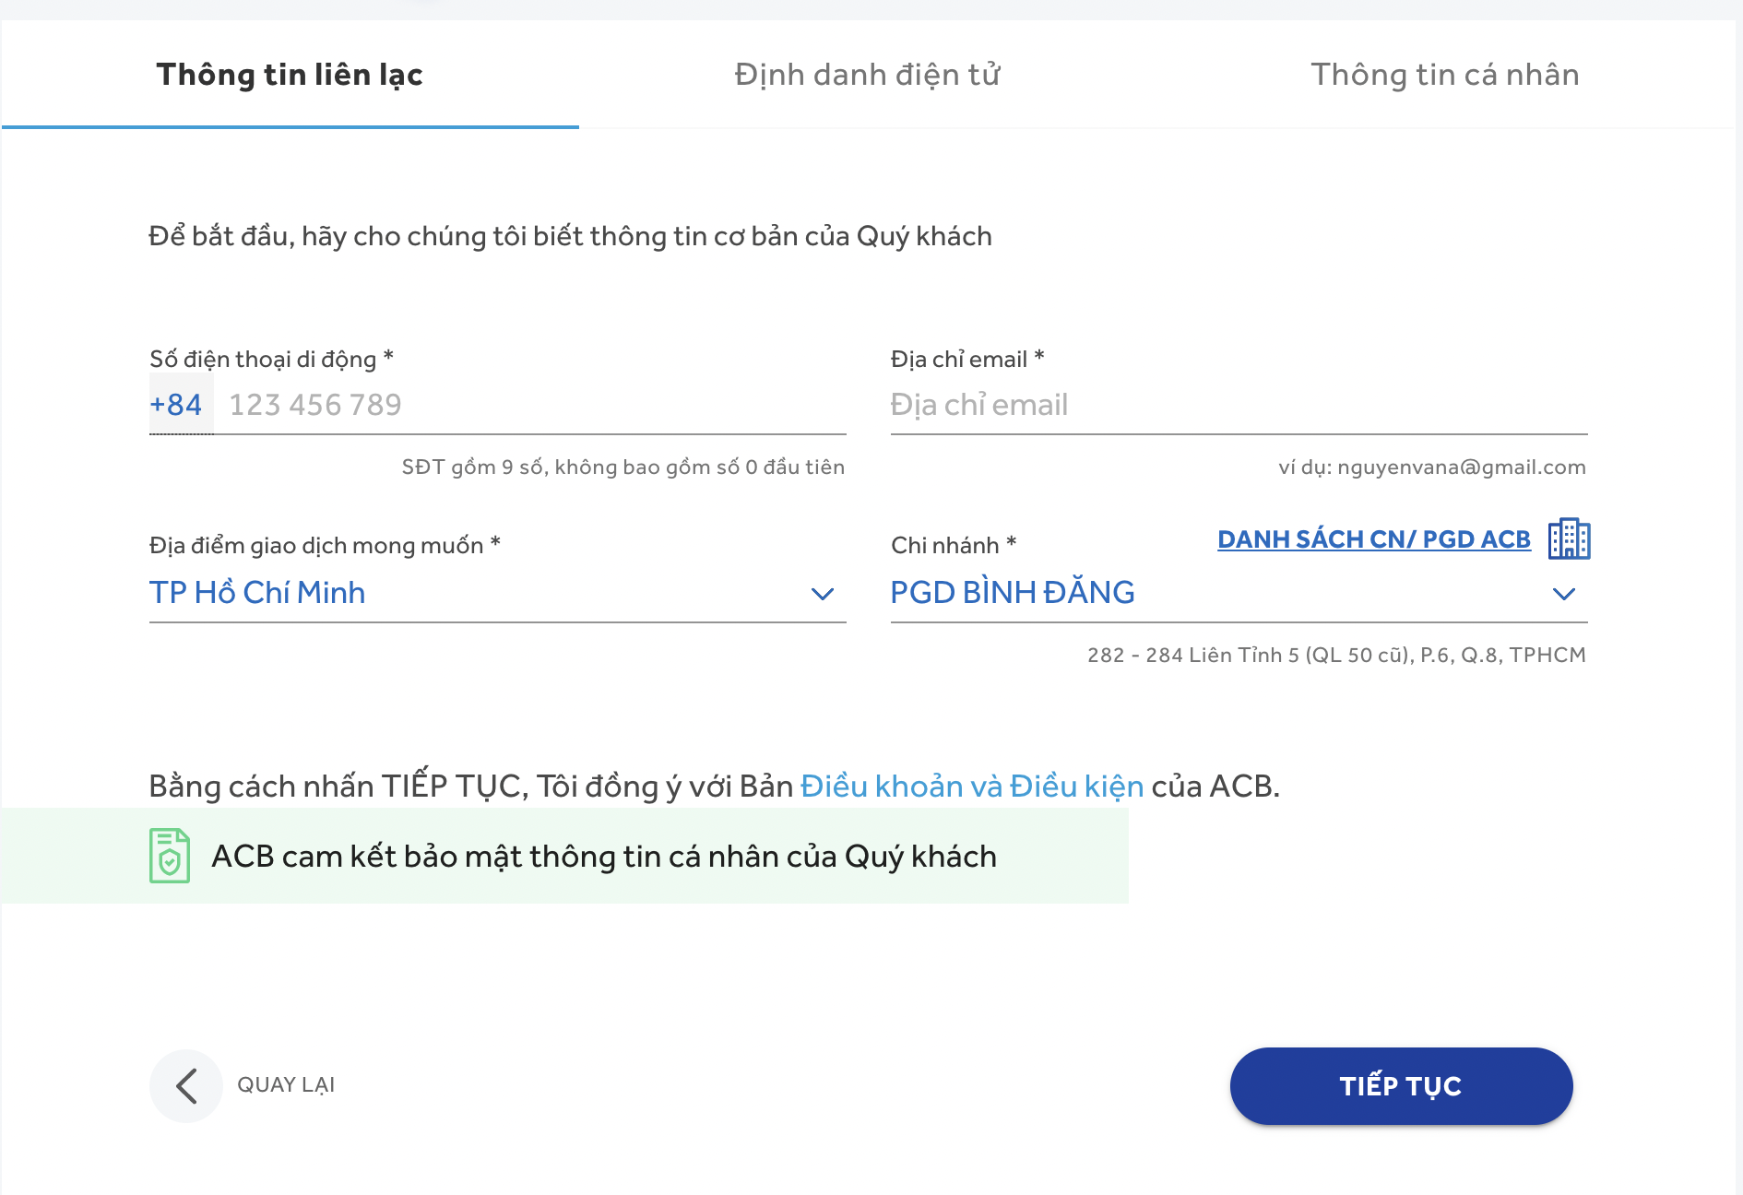Click the Địa điểm giao dịch mong muốn label
Screen dimensions: 1743x1195
coord(325,545)
